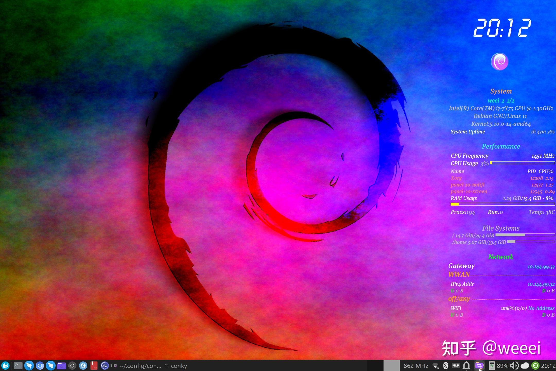Viewport: 556px width, 371px height.
Task: Toggle the Bluetooth tray applet
Action: click(x=446, y=366)
